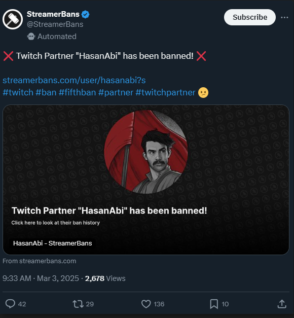Screen dimensions: 294x318
Task: Open the share upload arrow icon
Action: click(x=282, y=304)
